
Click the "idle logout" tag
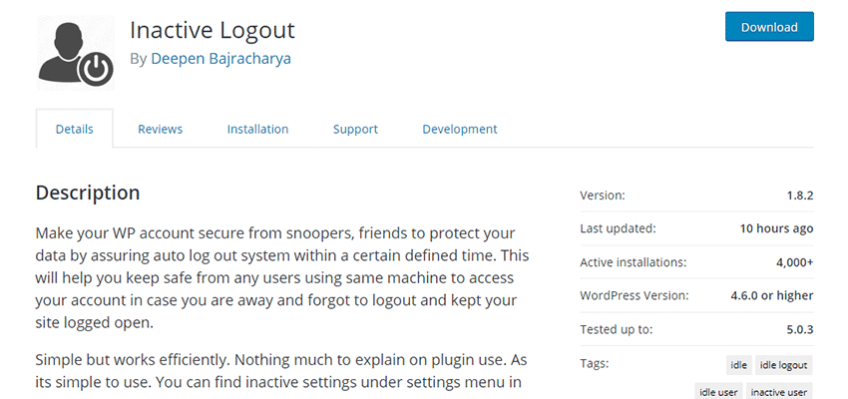tap(784, 365)
